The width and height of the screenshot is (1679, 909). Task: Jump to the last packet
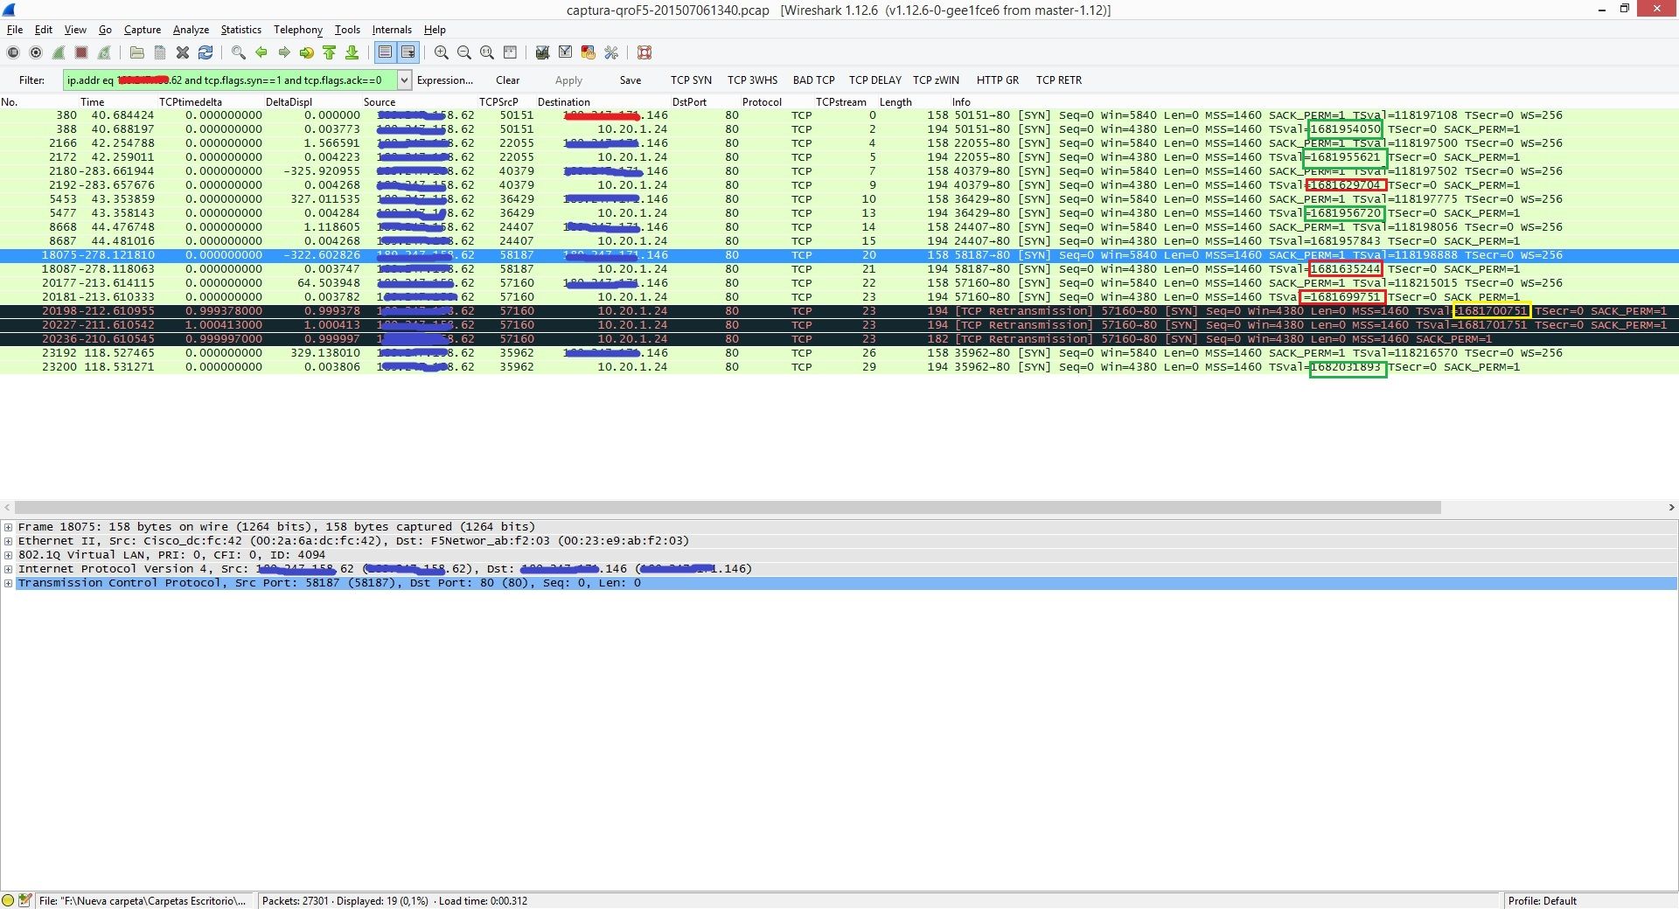pos(352,52)
